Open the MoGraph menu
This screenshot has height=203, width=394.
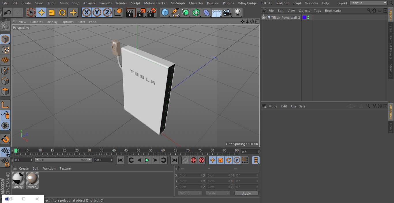tap(178, 3)
